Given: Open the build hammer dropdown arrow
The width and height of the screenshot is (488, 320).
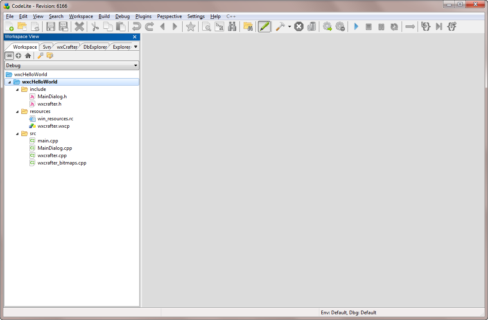Looking at the screenshot, I should [289, 27].
